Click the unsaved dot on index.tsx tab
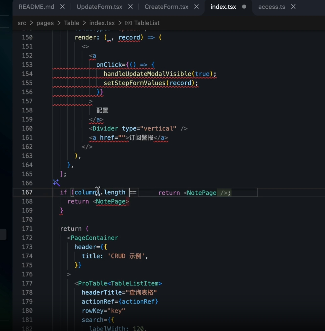The width and height of the screenshot is (325, 331). click(244, 7)
